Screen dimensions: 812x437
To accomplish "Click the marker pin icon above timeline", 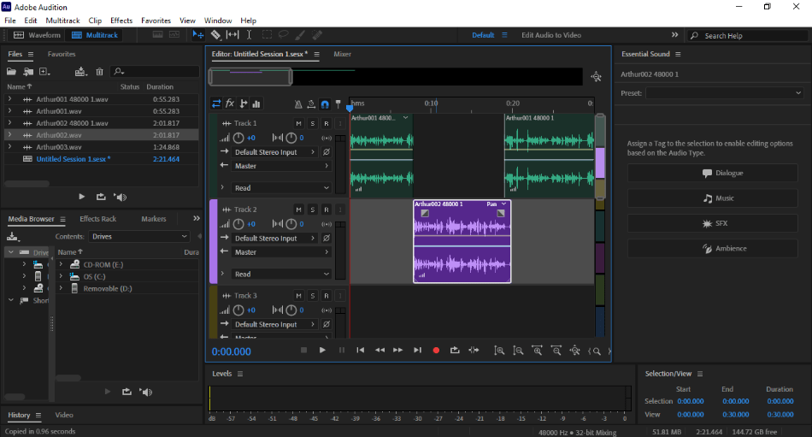I will point(338,104).
